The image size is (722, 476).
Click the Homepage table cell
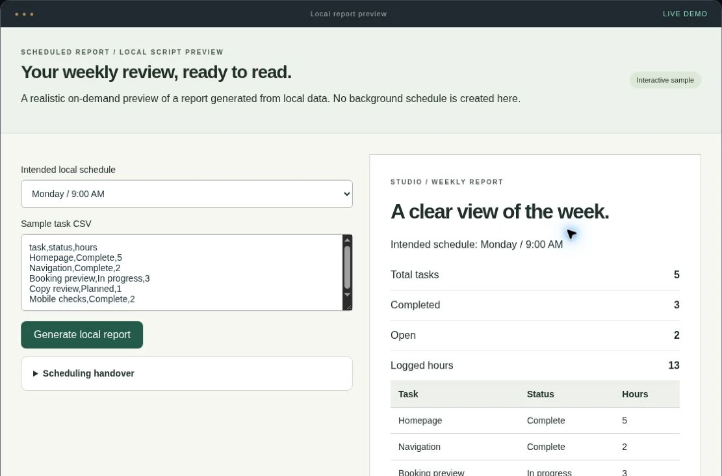(420, 421)
